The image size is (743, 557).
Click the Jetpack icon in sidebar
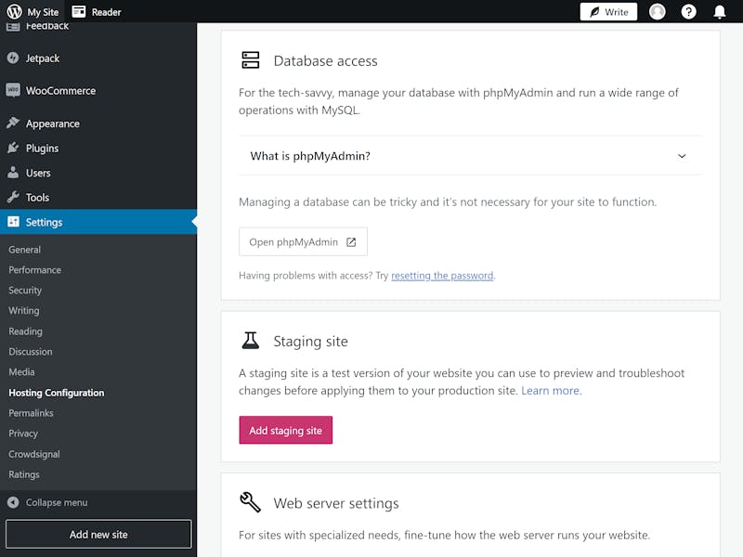point(13,58)
